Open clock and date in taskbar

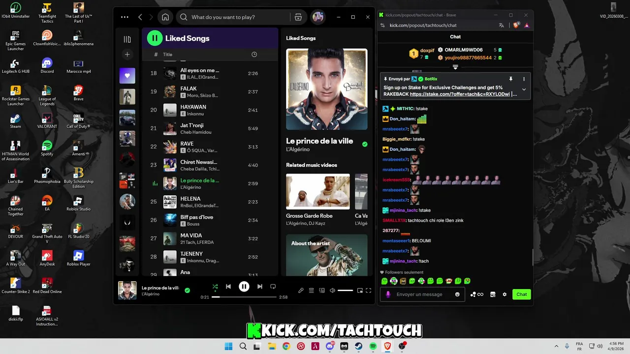[616, 347]
